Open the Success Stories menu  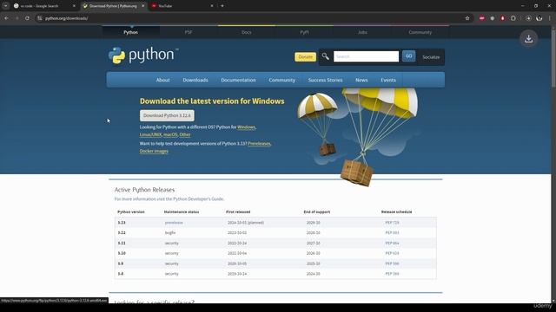tap(325, 80)
